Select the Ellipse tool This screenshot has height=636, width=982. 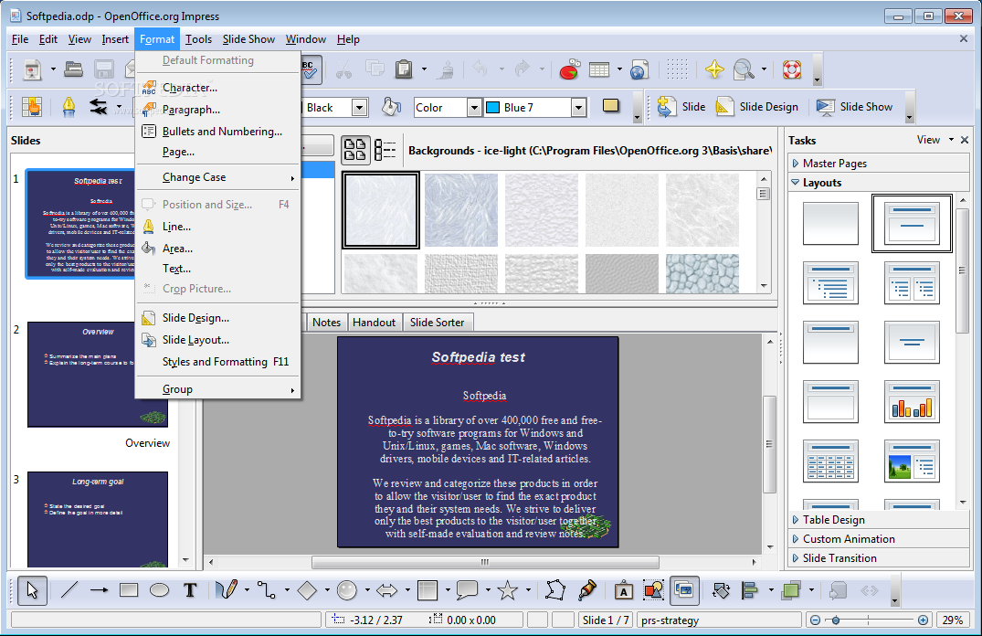click(160, 590)
